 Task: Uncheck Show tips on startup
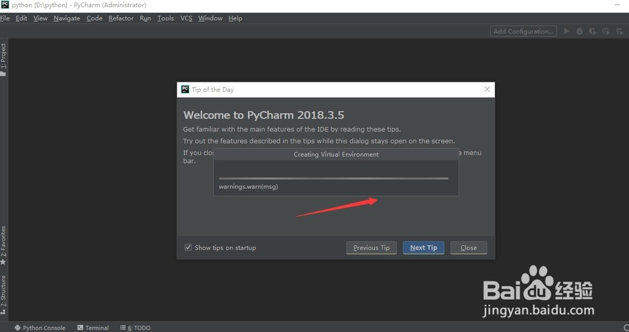(x=188, y=247)
